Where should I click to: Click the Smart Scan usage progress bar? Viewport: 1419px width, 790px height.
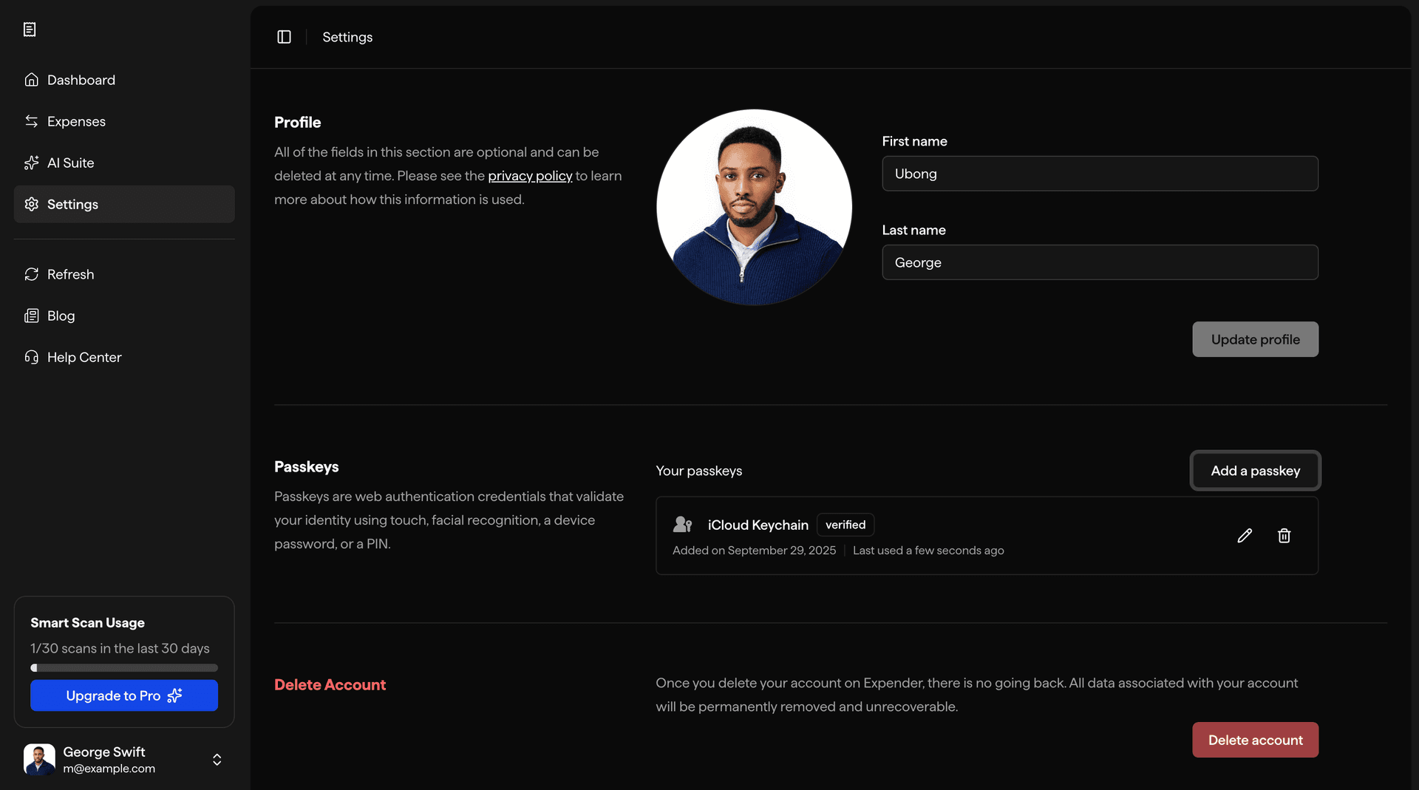(124, 668)
